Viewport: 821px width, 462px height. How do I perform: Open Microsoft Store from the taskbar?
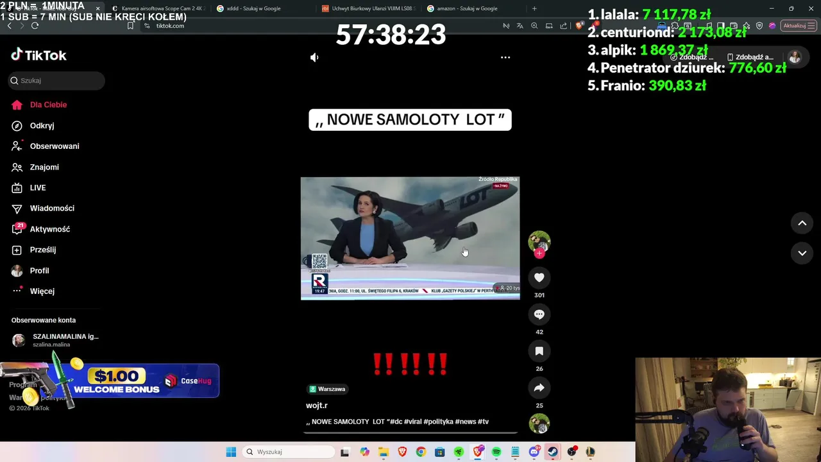pos(439,452)
